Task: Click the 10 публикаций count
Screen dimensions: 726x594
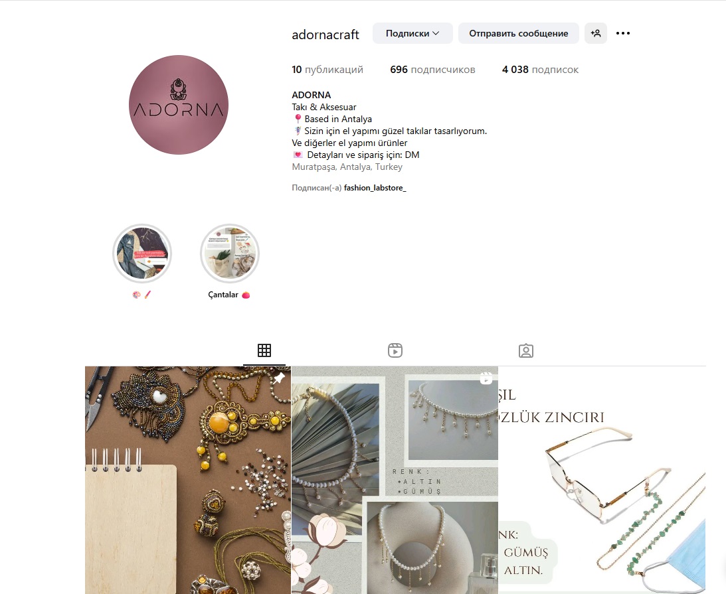Action: pos(327,70)
